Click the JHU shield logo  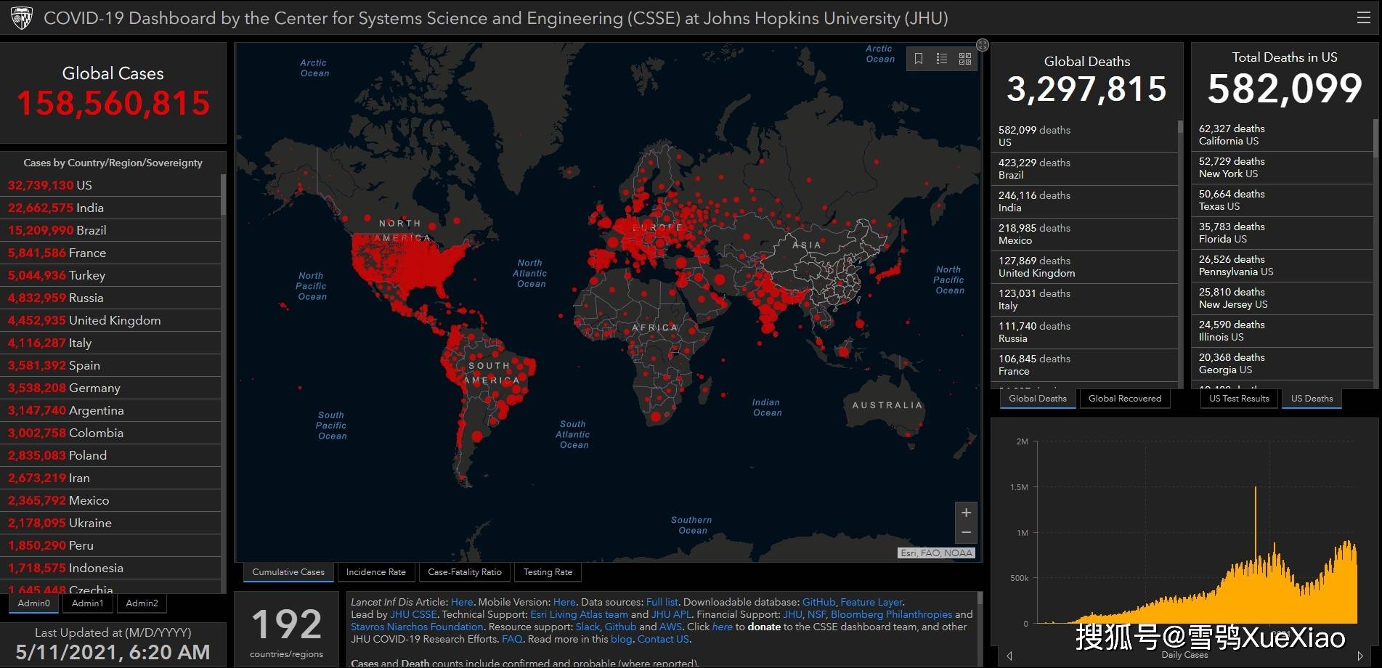pos(22,18)
